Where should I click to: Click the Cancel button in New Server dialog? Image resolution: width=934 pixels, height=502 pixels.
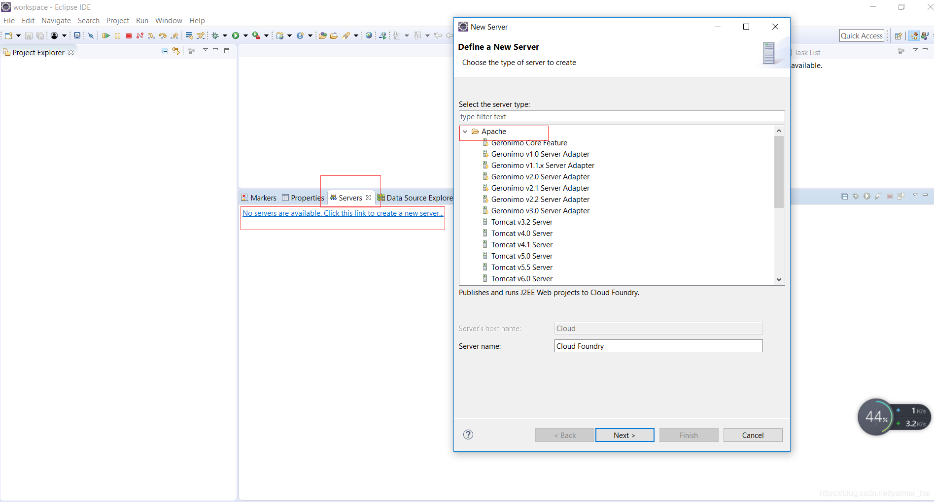coord(753,435)
